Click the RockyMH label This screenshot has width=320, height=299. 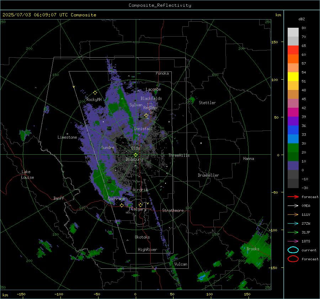click(x=94, y=100)
